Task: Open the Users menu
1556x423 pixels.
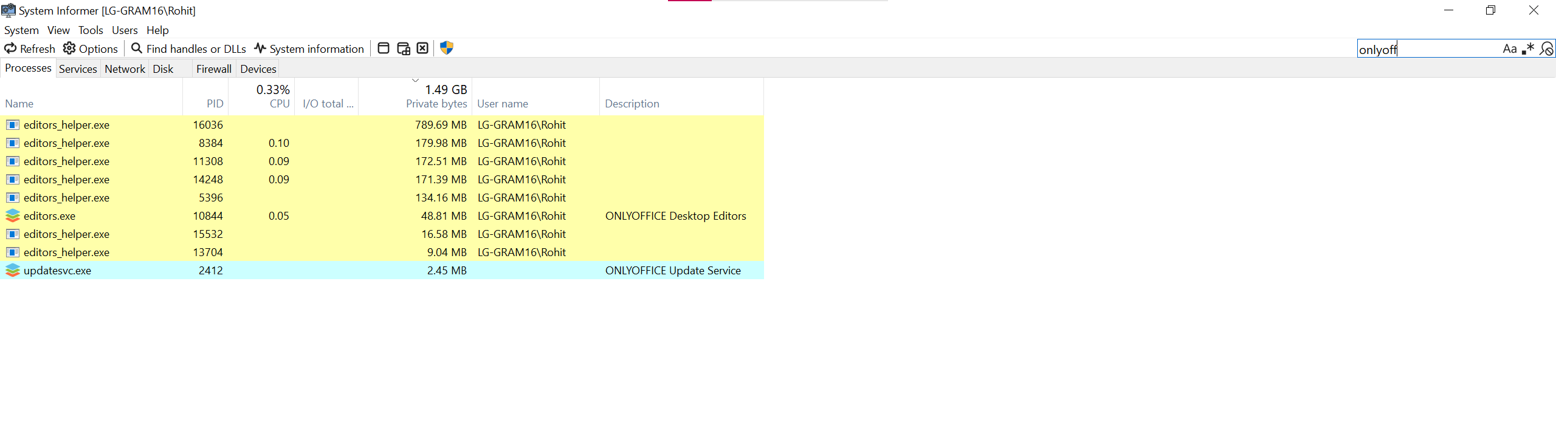Action: click(125, 30)
